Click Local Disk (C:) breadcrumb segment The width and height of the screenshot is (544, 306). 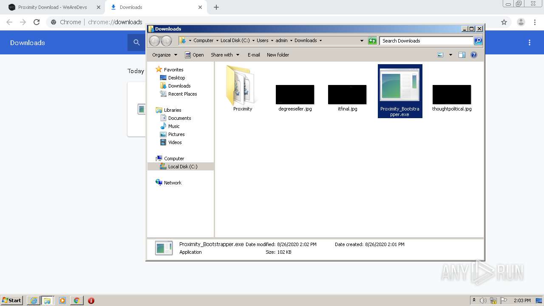click(235, 41)
